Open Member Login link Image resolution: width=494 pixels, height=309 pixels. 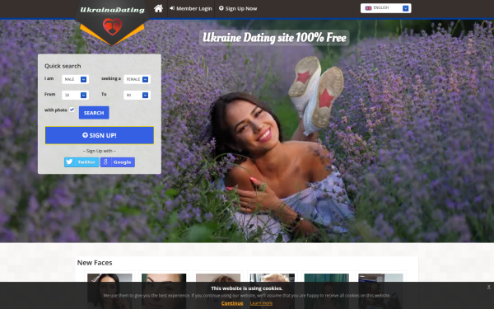tap(191, 8)
